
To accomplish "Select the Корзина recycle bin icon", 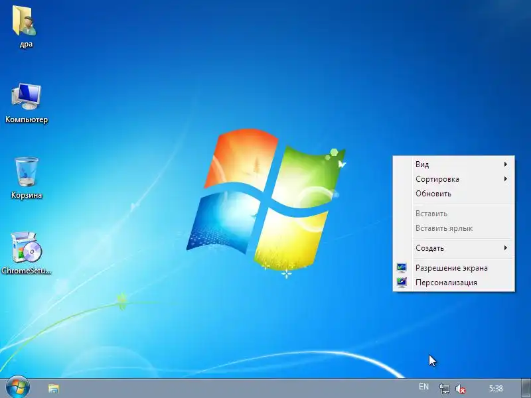I will (x=27, y=172).
